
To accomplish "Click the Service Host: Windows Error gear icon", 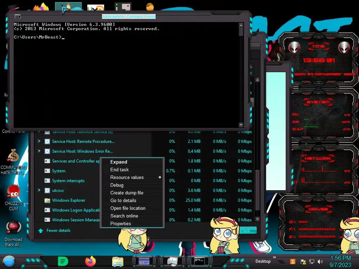I will coord(47,151).
